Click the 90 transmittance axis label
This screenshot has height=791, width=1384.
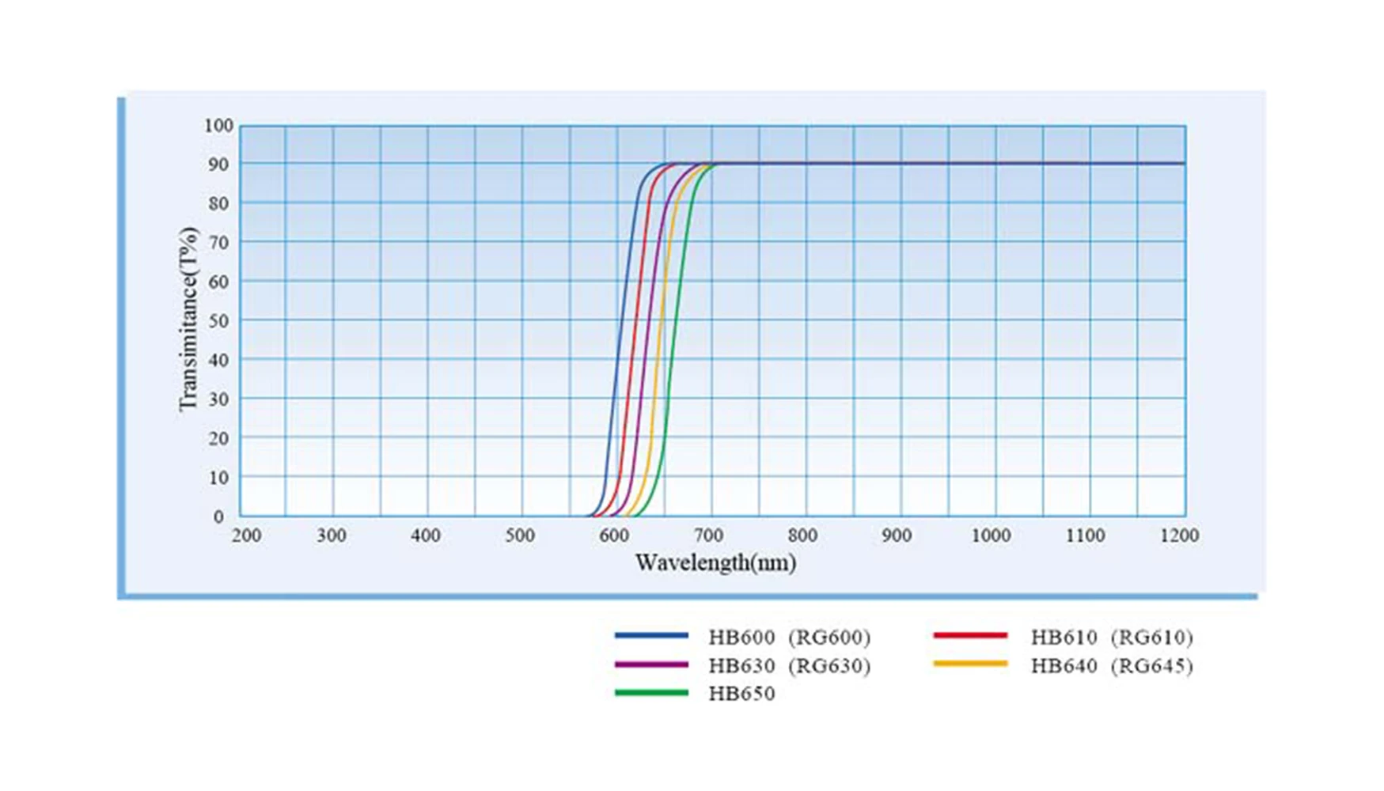click(219, 165)
